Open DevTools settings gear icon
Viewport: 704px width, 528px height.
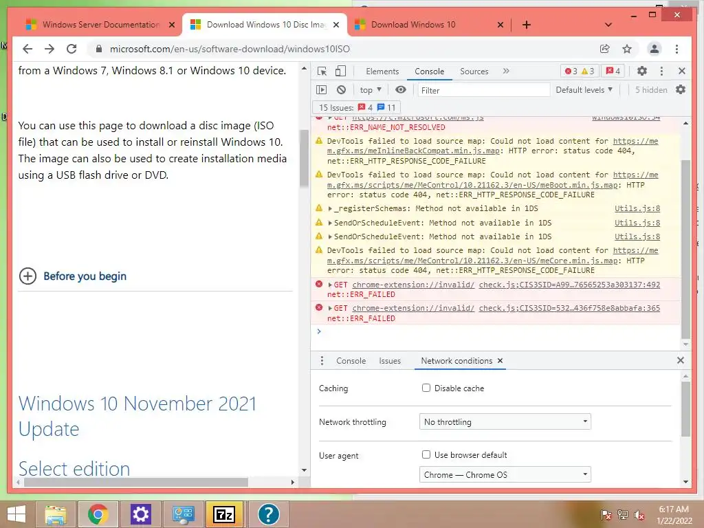point(642,71)
